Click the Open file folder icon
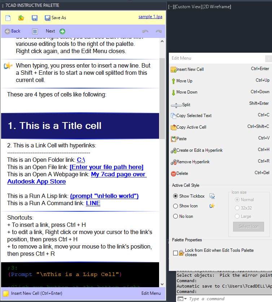 pos(21,18)
